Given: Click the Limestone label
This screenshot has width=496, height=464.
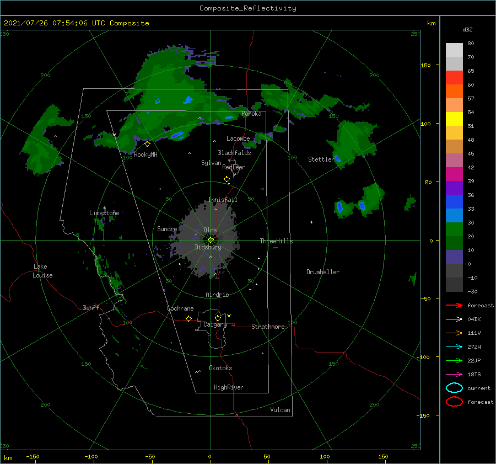Looking at the screenshot, I should click(104, 213).
